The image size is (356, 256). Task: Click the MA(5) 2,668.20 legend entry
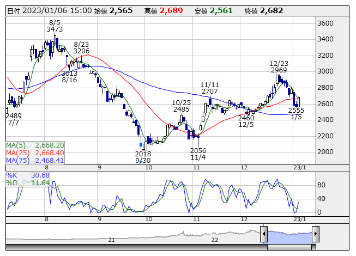35,145
